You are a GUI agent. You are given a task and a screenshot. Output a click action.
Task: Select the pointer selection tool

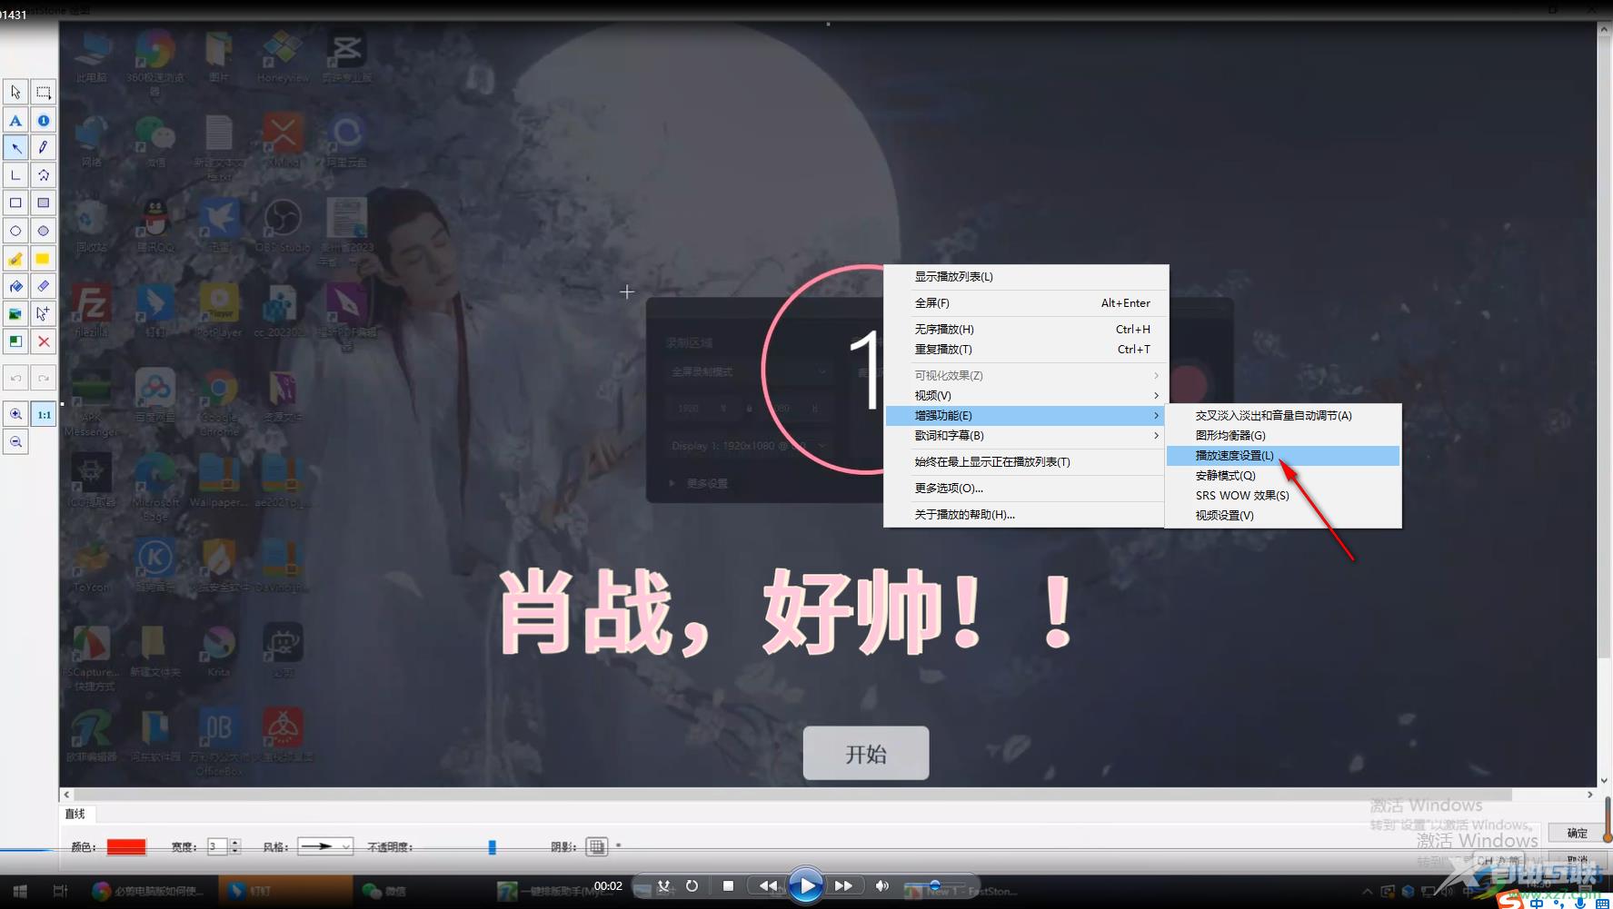coord(15,92)
